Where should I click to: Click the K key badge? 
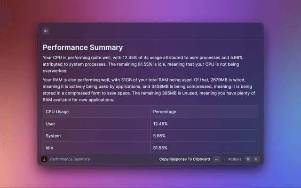point(256,159)
